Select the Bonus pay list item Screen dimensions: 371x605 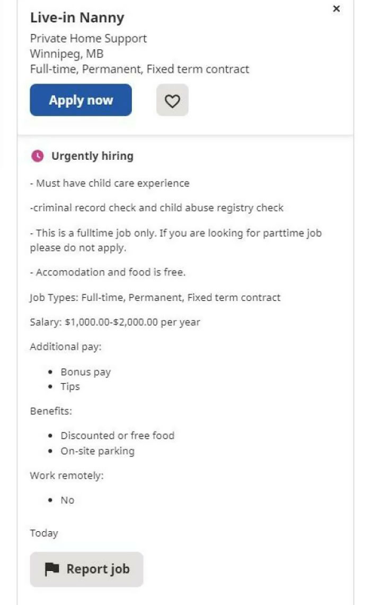pos(86,371)
